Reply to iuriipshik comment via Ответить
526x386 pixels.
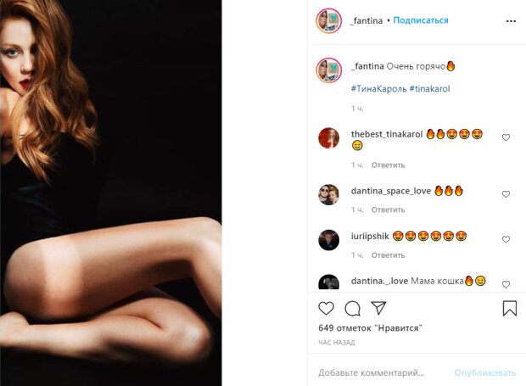[388, 255]
